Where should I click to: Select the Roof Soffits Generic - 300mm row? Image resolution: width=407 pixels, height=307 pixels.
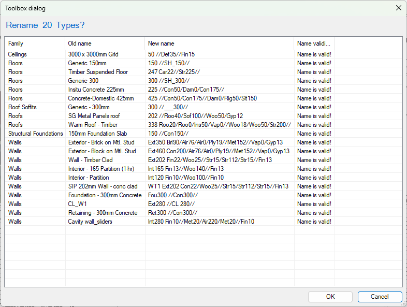[x=89, y=107]
